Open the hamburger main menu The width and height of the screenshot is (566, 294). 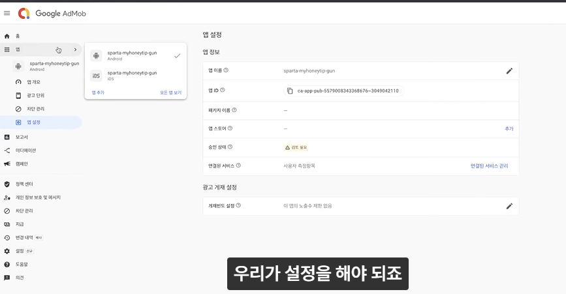tap(7, 13)
